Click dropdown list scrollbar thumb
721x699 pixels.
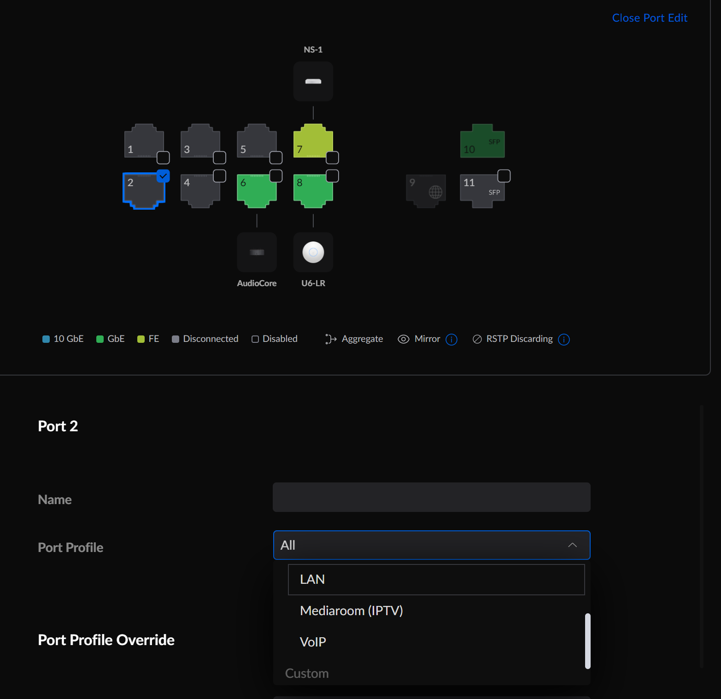click(588, 641)
